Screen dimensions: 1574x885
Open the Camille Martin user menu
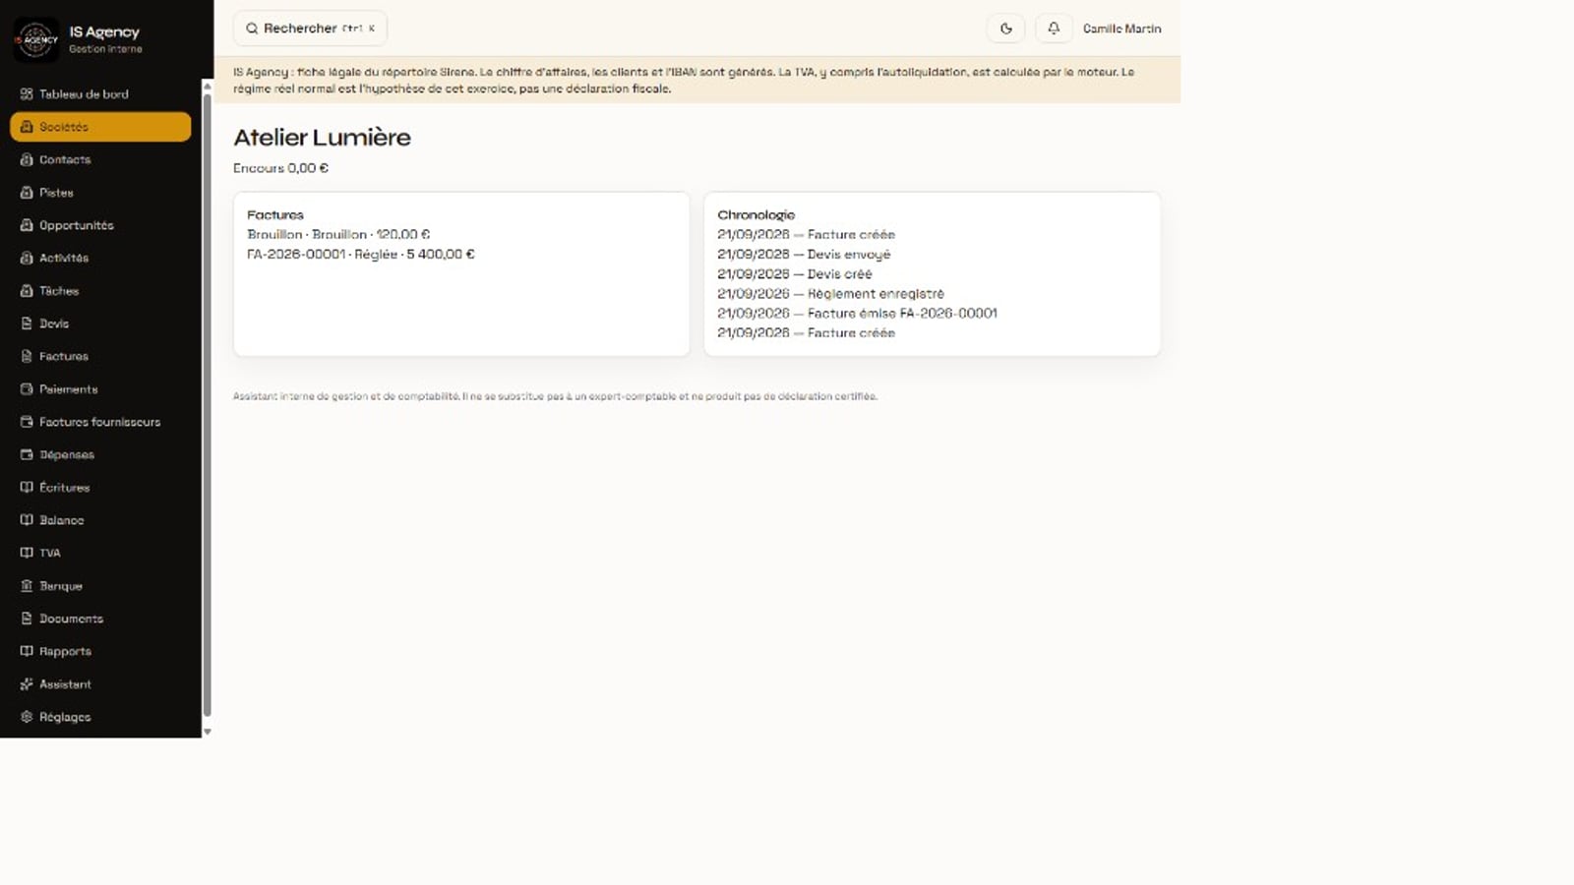(x=1121, y=29)
